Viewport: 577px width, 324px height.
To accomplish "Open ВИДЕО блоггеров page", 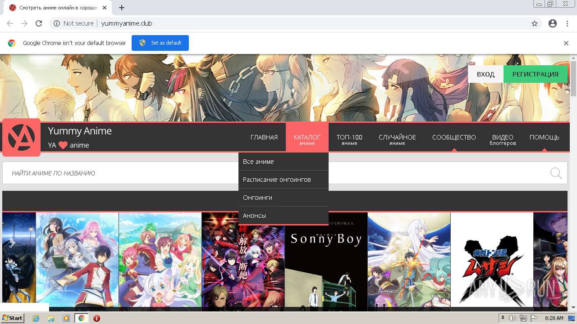I will [503, 139].
